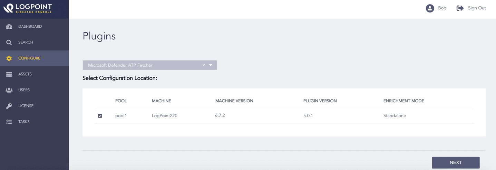Open the Dashboard menu item
Viewport: 496px width, 170px height.
pyautogui.click(x=30, y=27)
